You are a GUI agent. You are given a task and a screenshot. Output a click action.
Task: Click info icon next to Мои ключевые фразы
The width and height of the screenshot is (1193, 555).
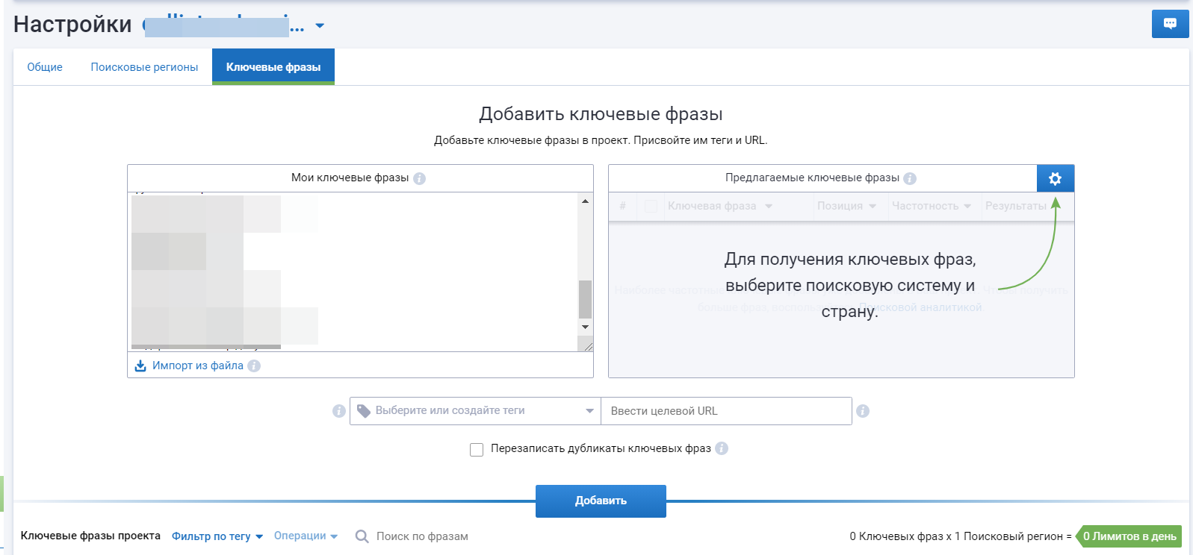coord(419,178)
